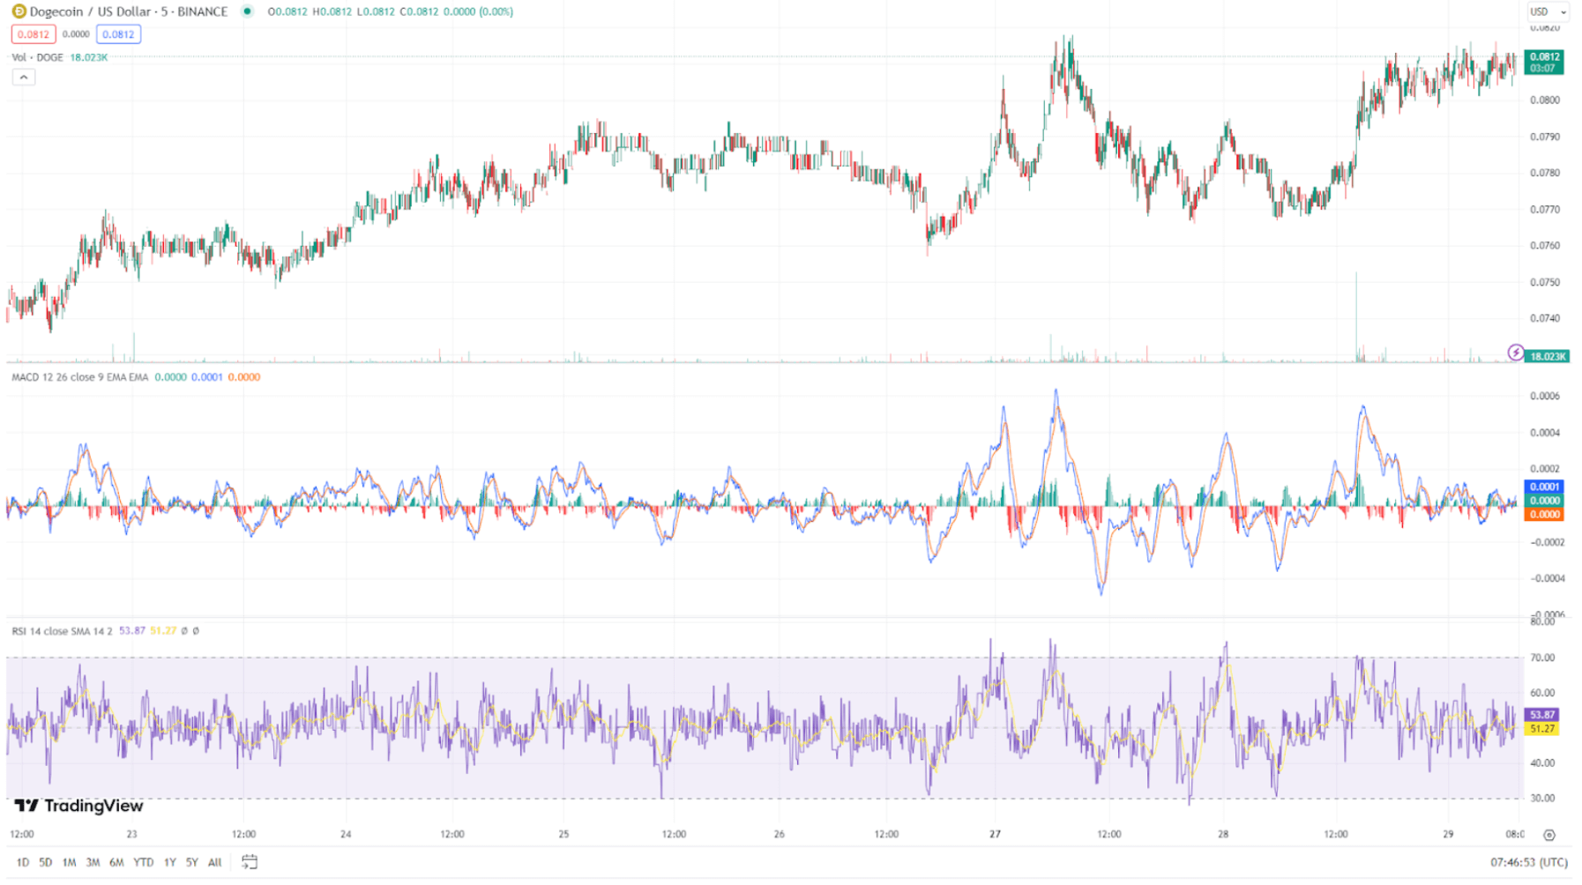
Task: Click the RSI 14 close SMA legend text
Action: [57, 631]
